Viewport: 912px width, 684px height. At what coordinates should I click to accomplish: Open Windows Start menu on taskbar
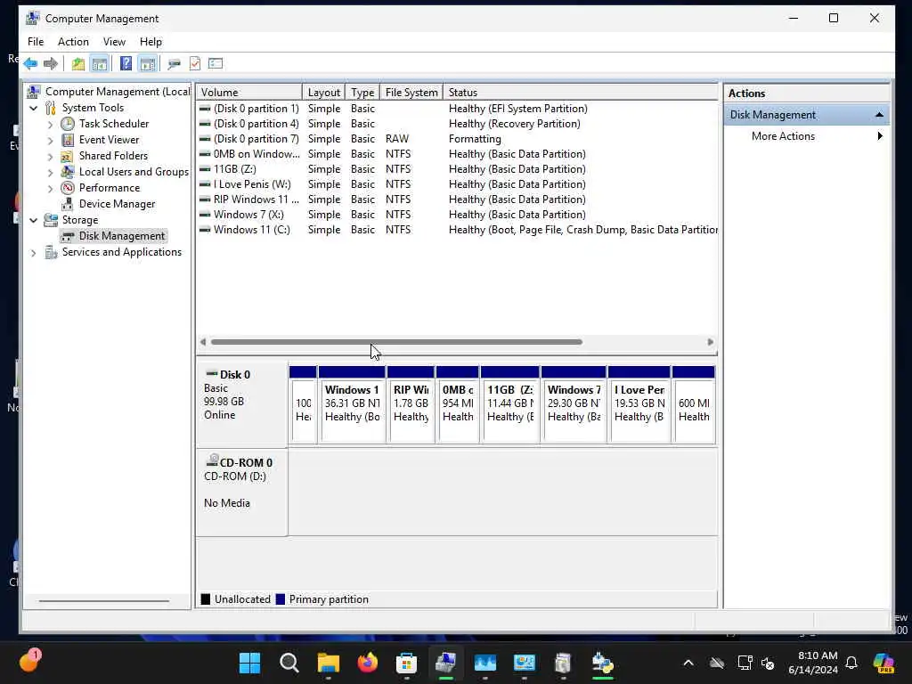click(x=250, y=663)
